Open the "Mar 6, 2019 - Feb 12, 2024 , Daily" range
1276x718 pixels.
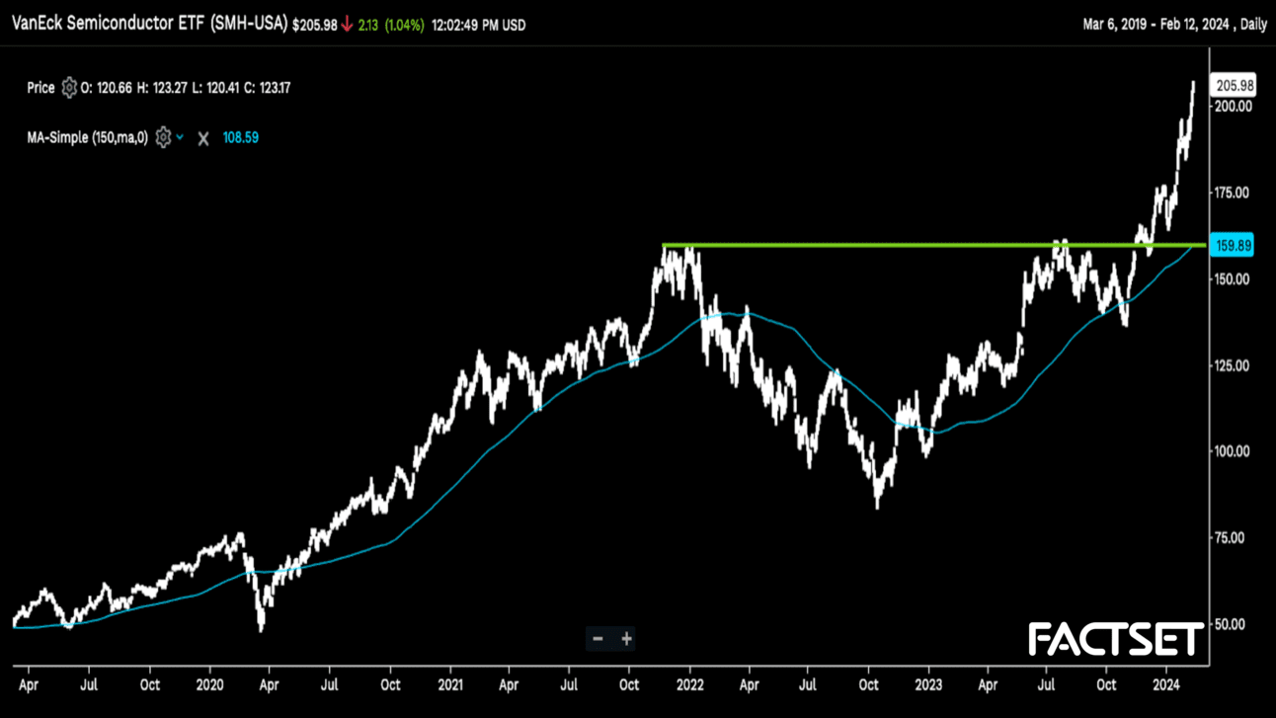point(1174,25)
